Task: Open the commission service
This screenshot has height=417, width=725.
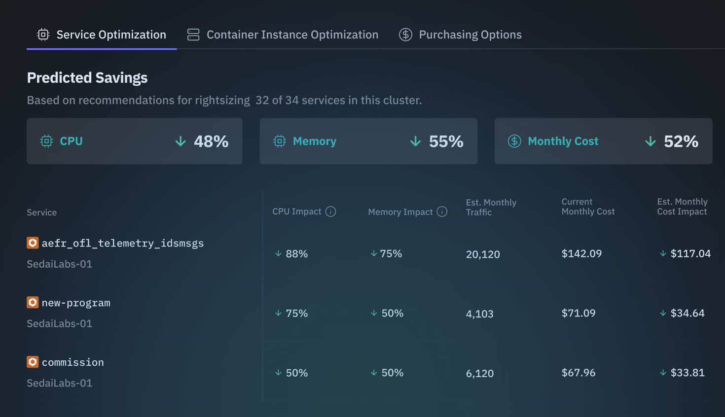Action: click(x=73, y=362)
